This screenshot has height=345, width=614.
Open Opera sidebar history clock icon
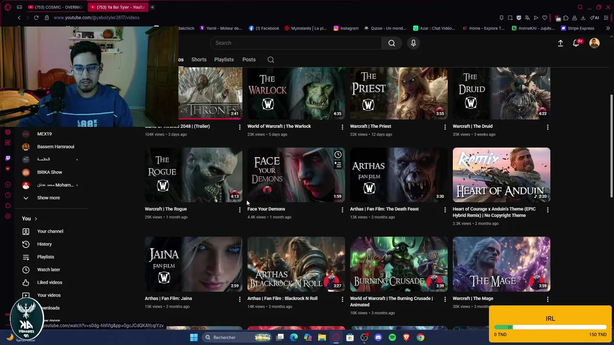pyautogui.click(x=8, y=195)
